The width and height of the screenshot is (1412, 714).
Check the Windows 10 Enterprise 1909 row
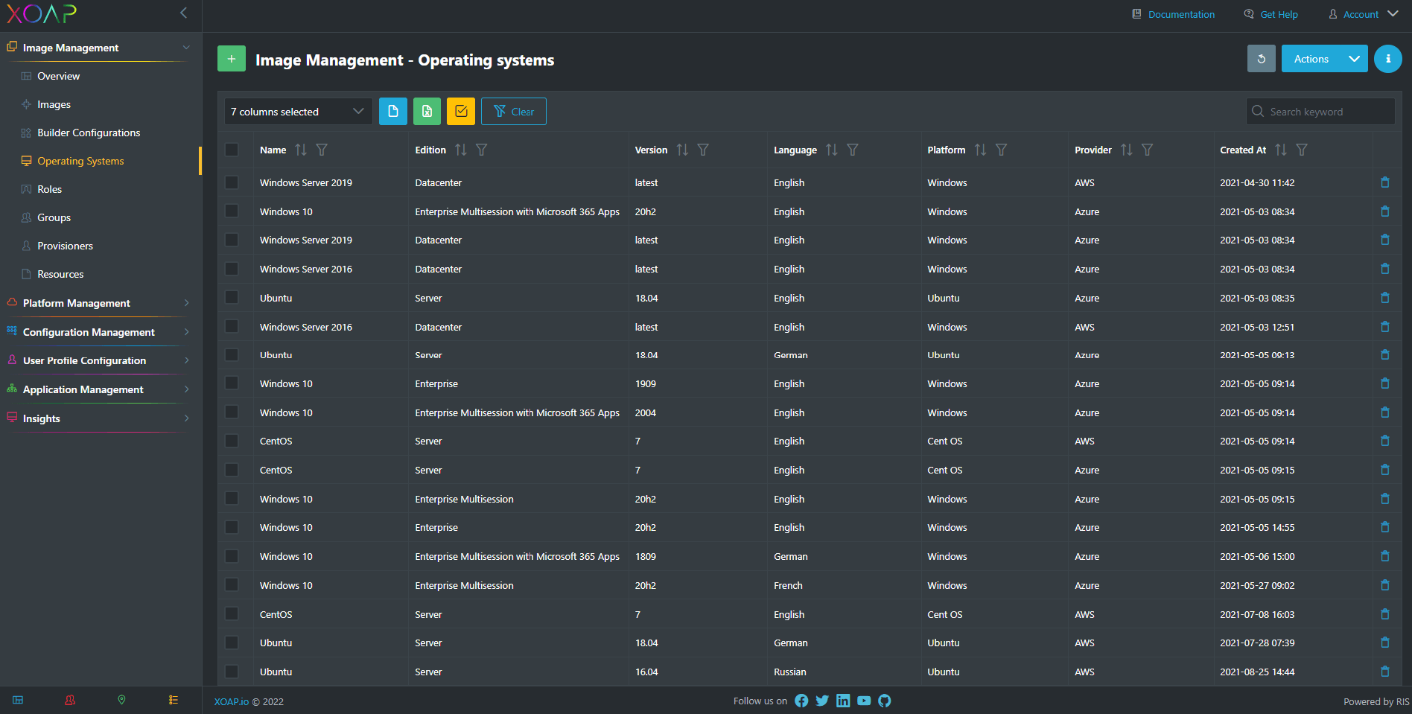pyautogui.click(x=232, y=383)
